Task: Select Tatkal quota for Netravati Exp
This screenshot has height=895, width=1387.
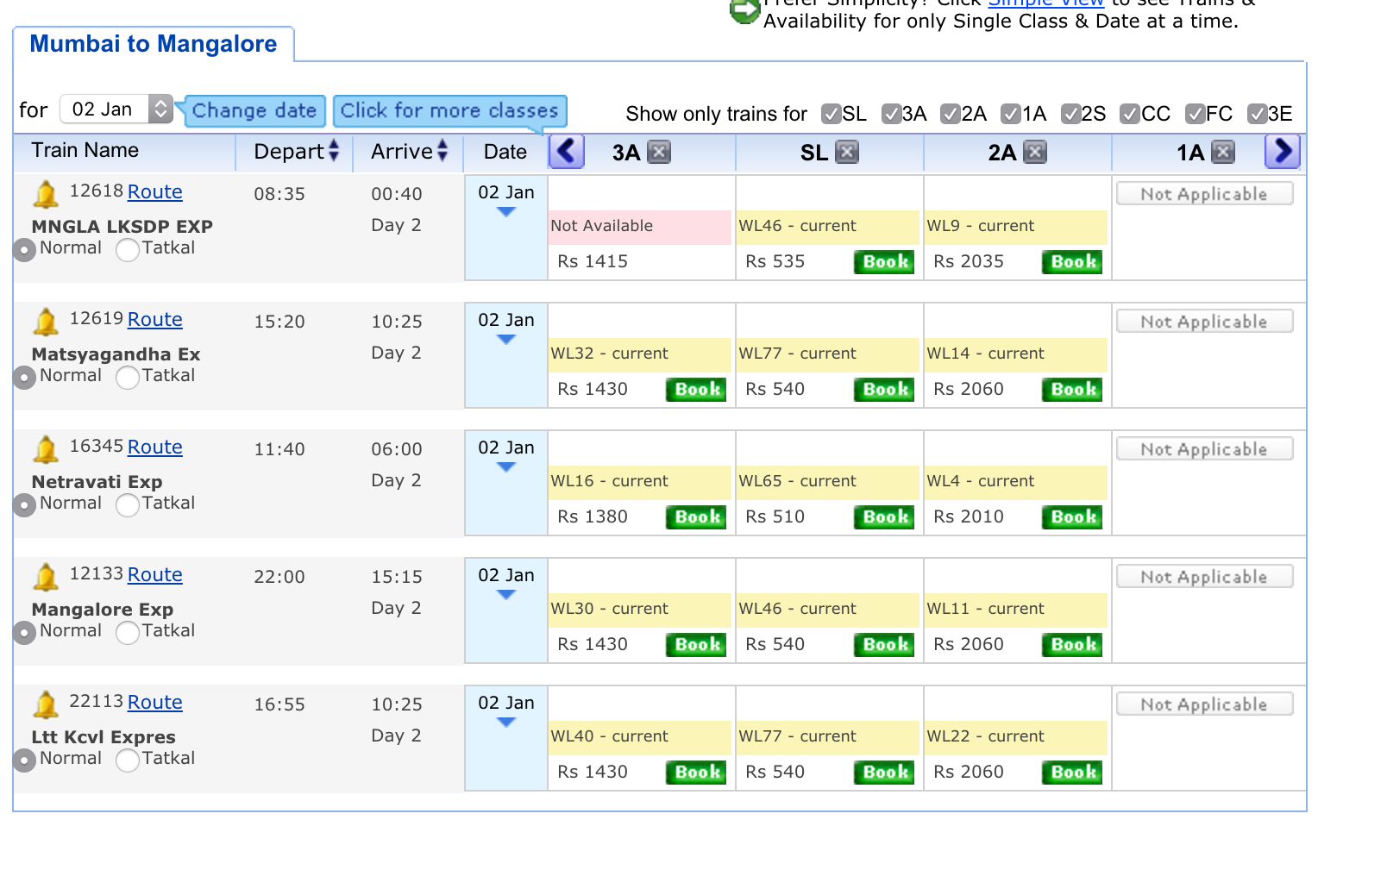Action: [x=128, y=505]
